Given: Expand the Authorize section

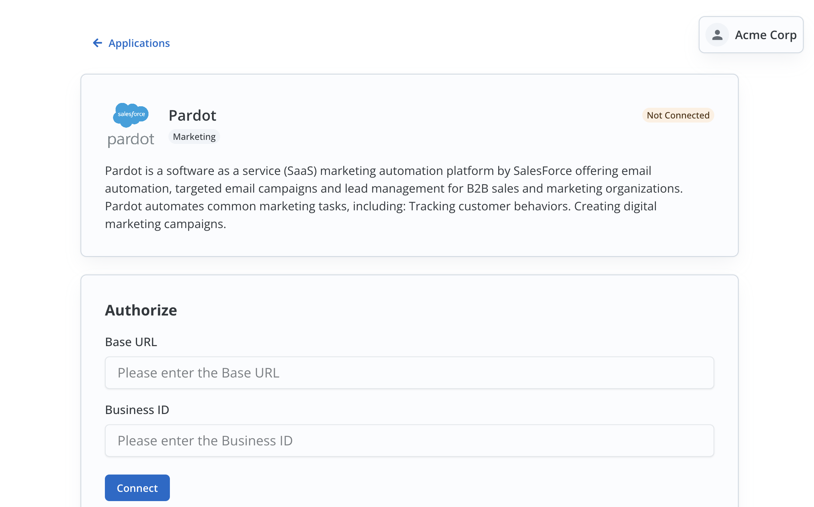Looking at the screenshot, I should 141,310.
